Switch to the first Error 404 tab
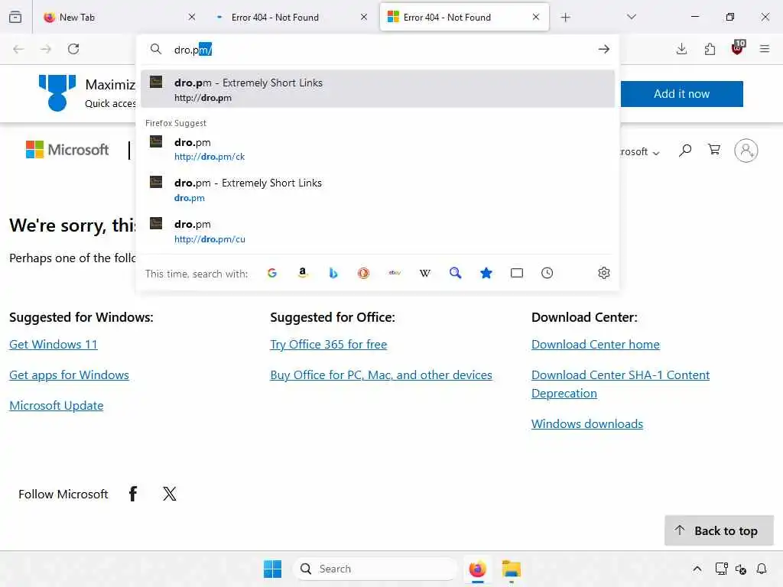The width and height of the screenshot is (783, 587). 291,17
